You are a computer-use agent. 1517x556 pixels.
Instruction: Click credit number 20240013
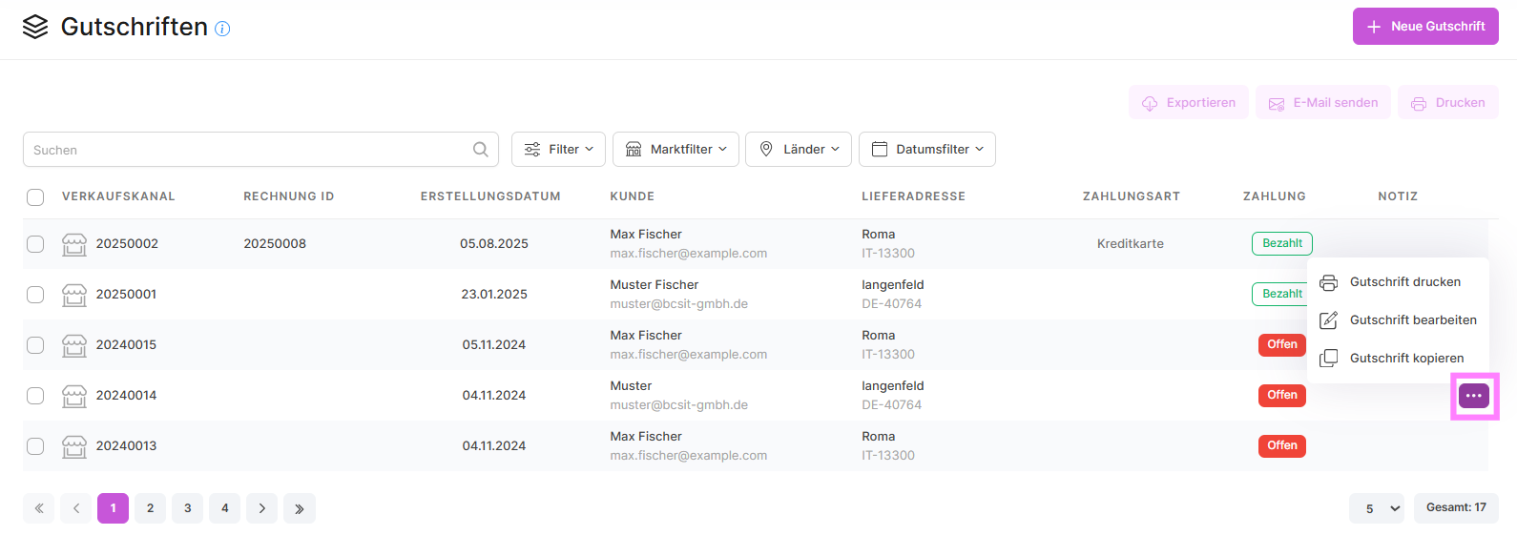tap(126, 446)
